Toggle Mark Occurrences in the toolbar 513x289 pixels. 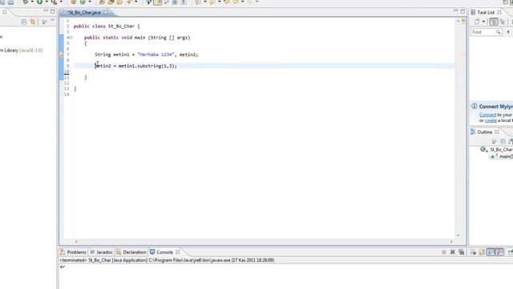point(158,2)
